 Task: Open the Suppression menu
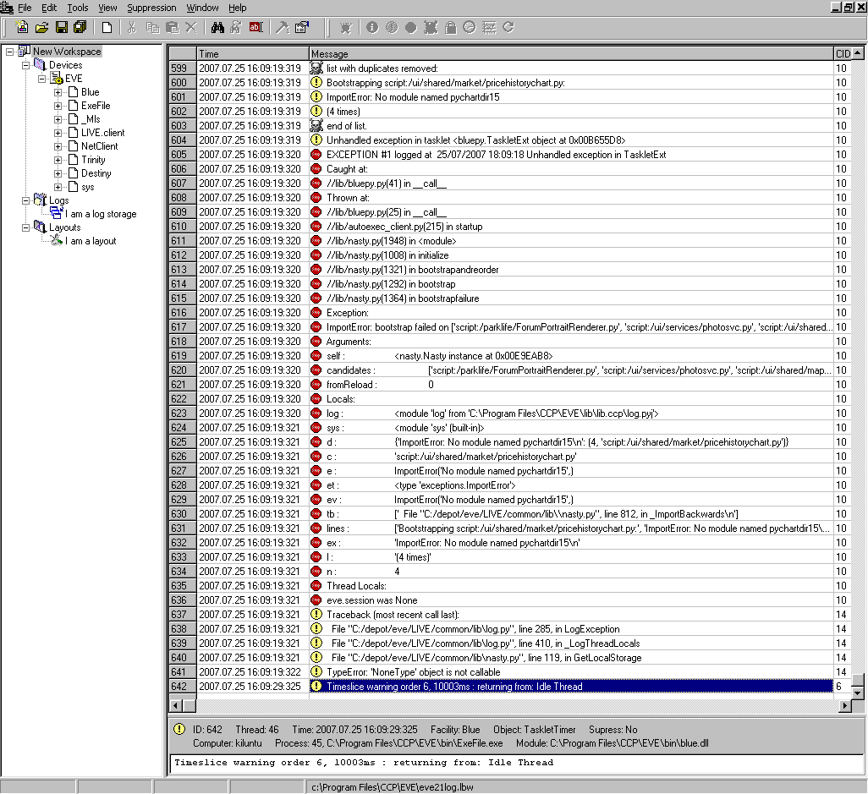point(151,8)
